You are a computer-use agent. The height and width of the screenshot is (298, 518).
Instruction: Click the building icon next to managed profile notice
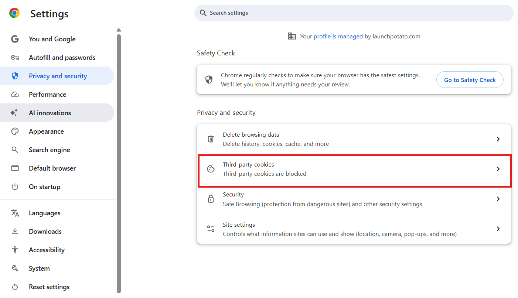point(292,36)
